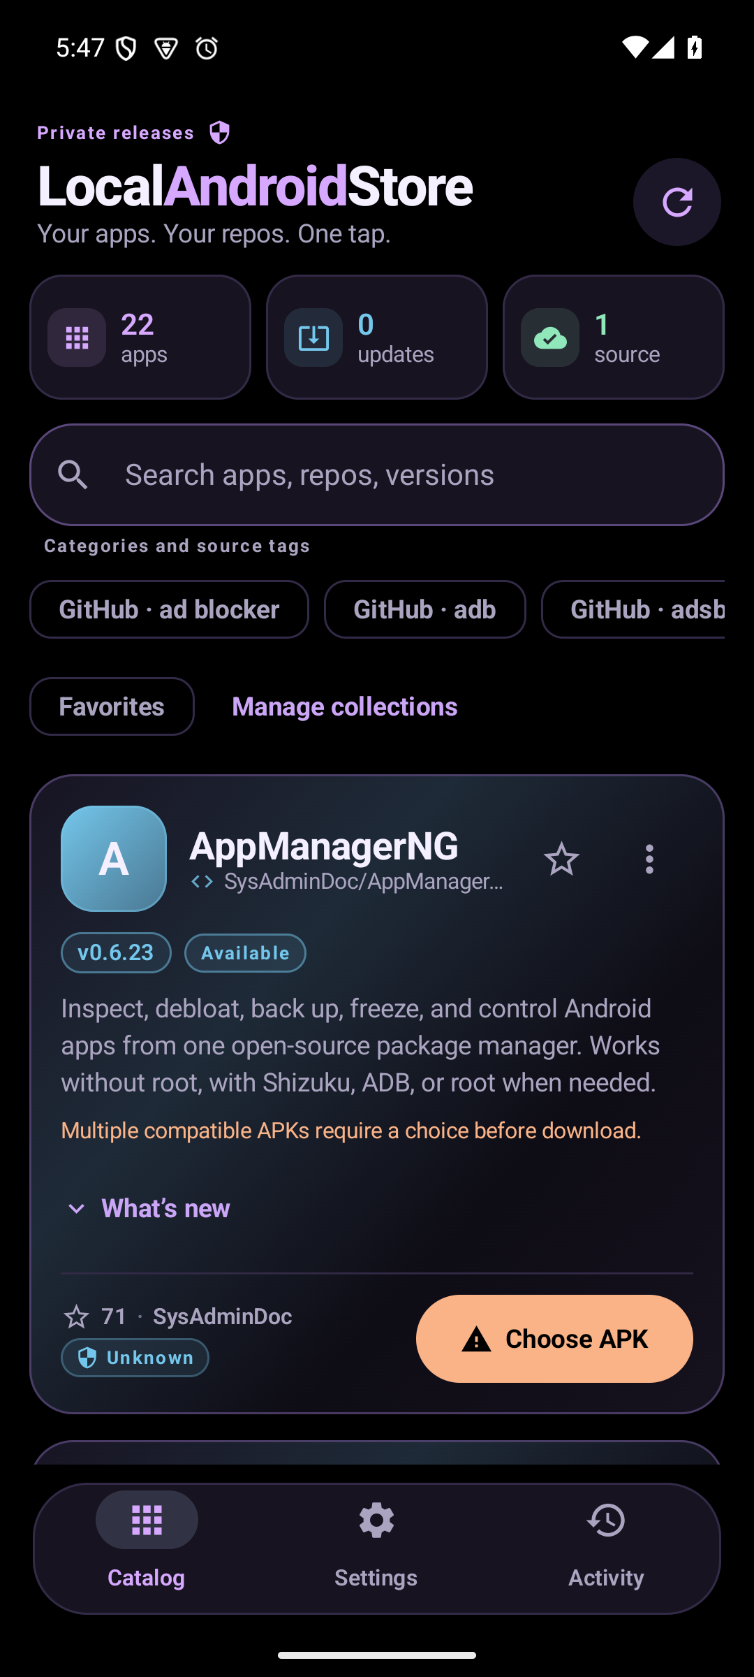Image resolution: width=754 pixels, height=1677 pixels.
Task: Tap the Wi-Fi signal status icon
Action: click(635, 47)
